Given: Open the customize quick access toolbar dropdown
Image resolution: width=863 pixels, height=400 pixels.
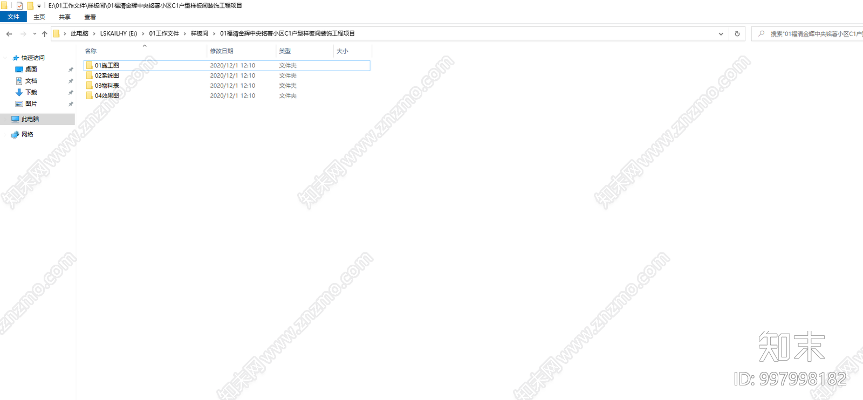Looking at the screenshot, I should coord(39,6).
